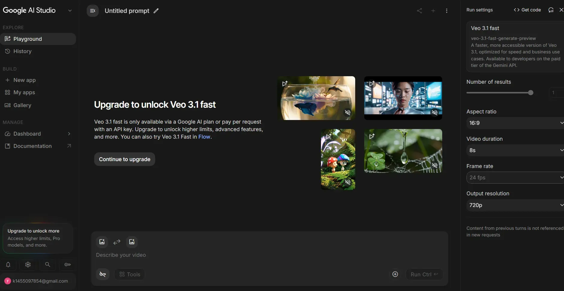Unmute the water droplet video
Viewport: 564px width, 291px height.
point(435,165)
